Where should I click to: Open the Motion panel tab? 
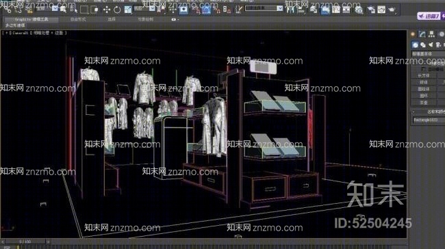(442, 34)
